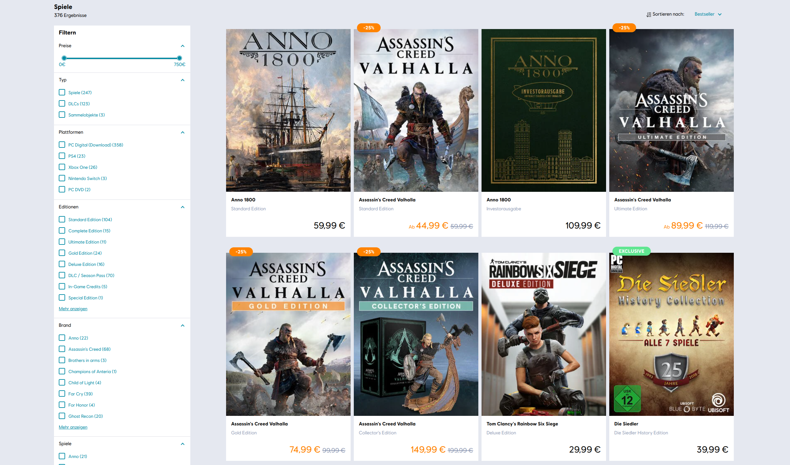Collapse the Preise filter section

coord(183,46)
